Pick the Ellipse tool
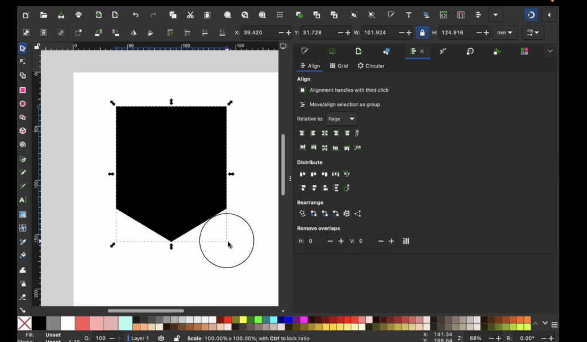The height and width of the screenshot is (342, 587). click(x=22, y=104)
